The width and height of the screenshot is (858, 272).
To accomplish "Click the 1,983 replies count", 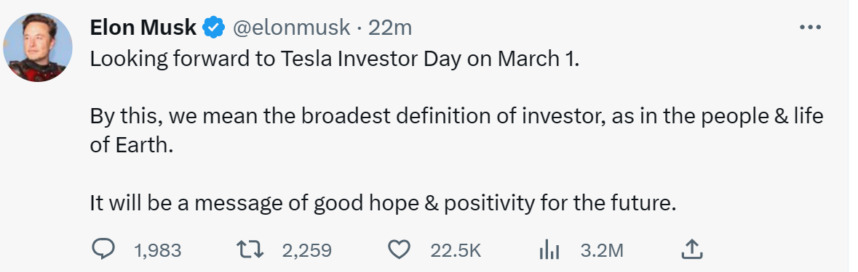I will pos(158,250).
